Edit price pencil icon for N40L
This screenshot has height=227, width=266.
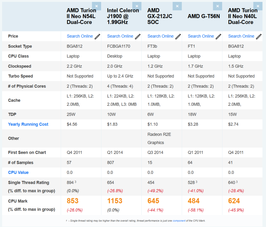coord(259,37)
